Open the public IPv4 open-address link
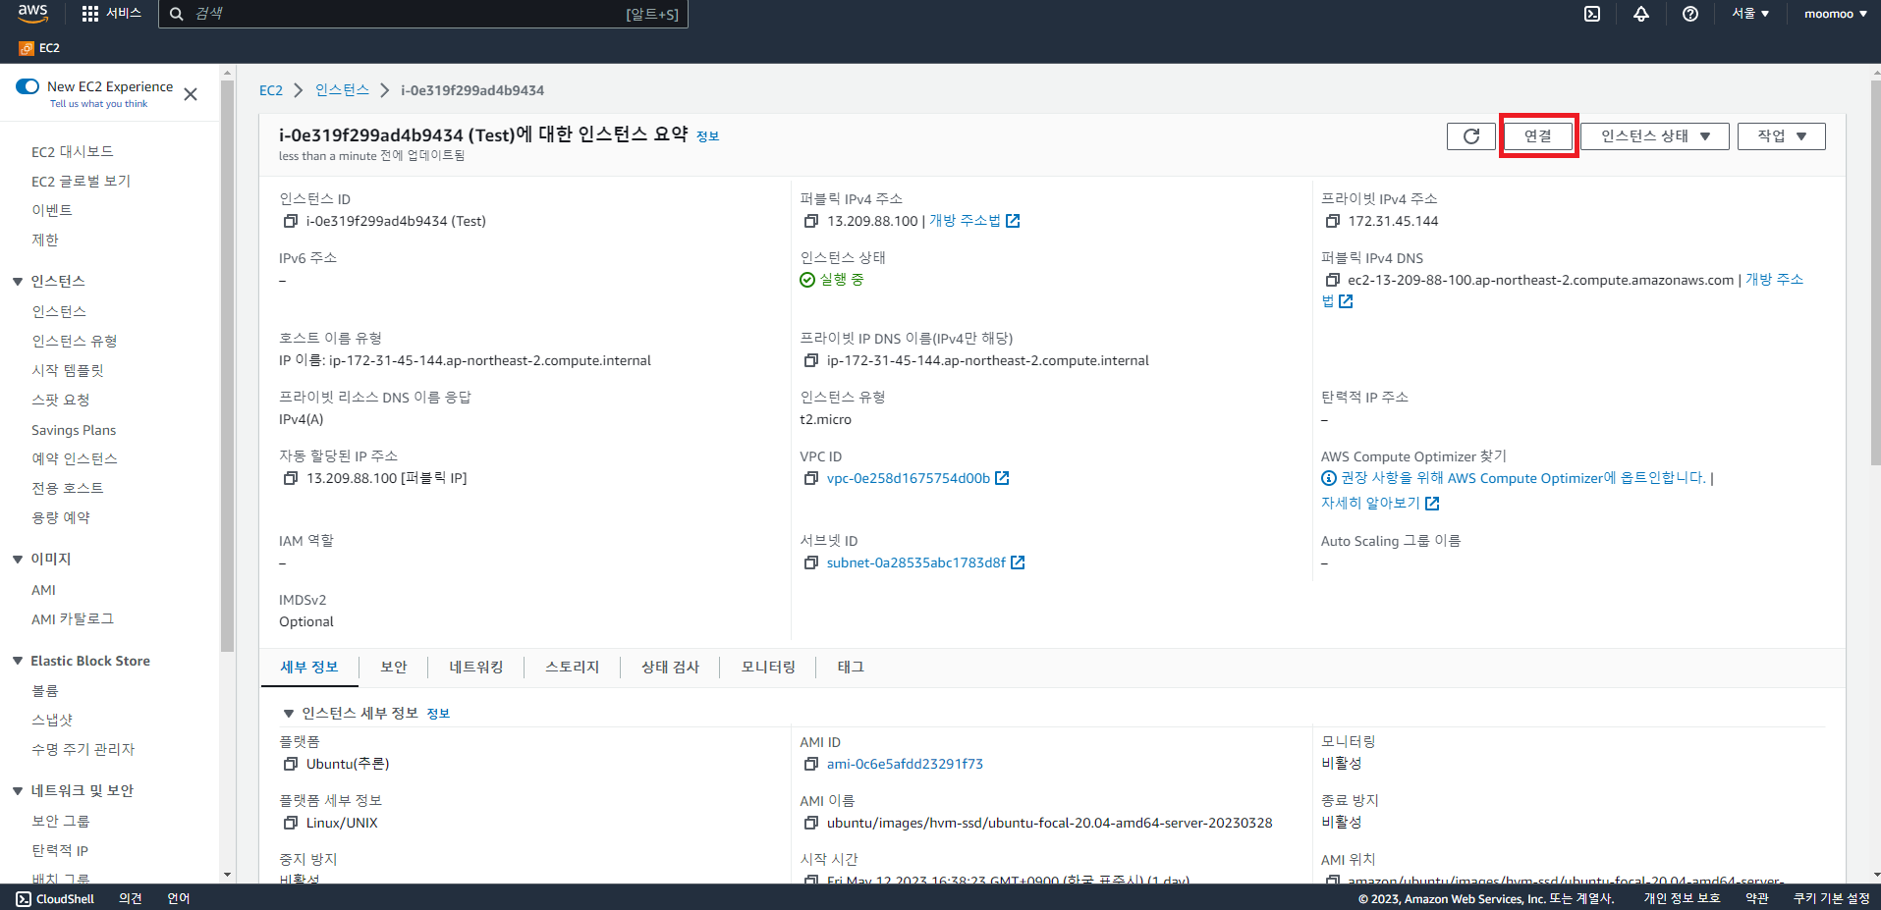Viewport: 1881px width, 910px height. tap(974, 221)
